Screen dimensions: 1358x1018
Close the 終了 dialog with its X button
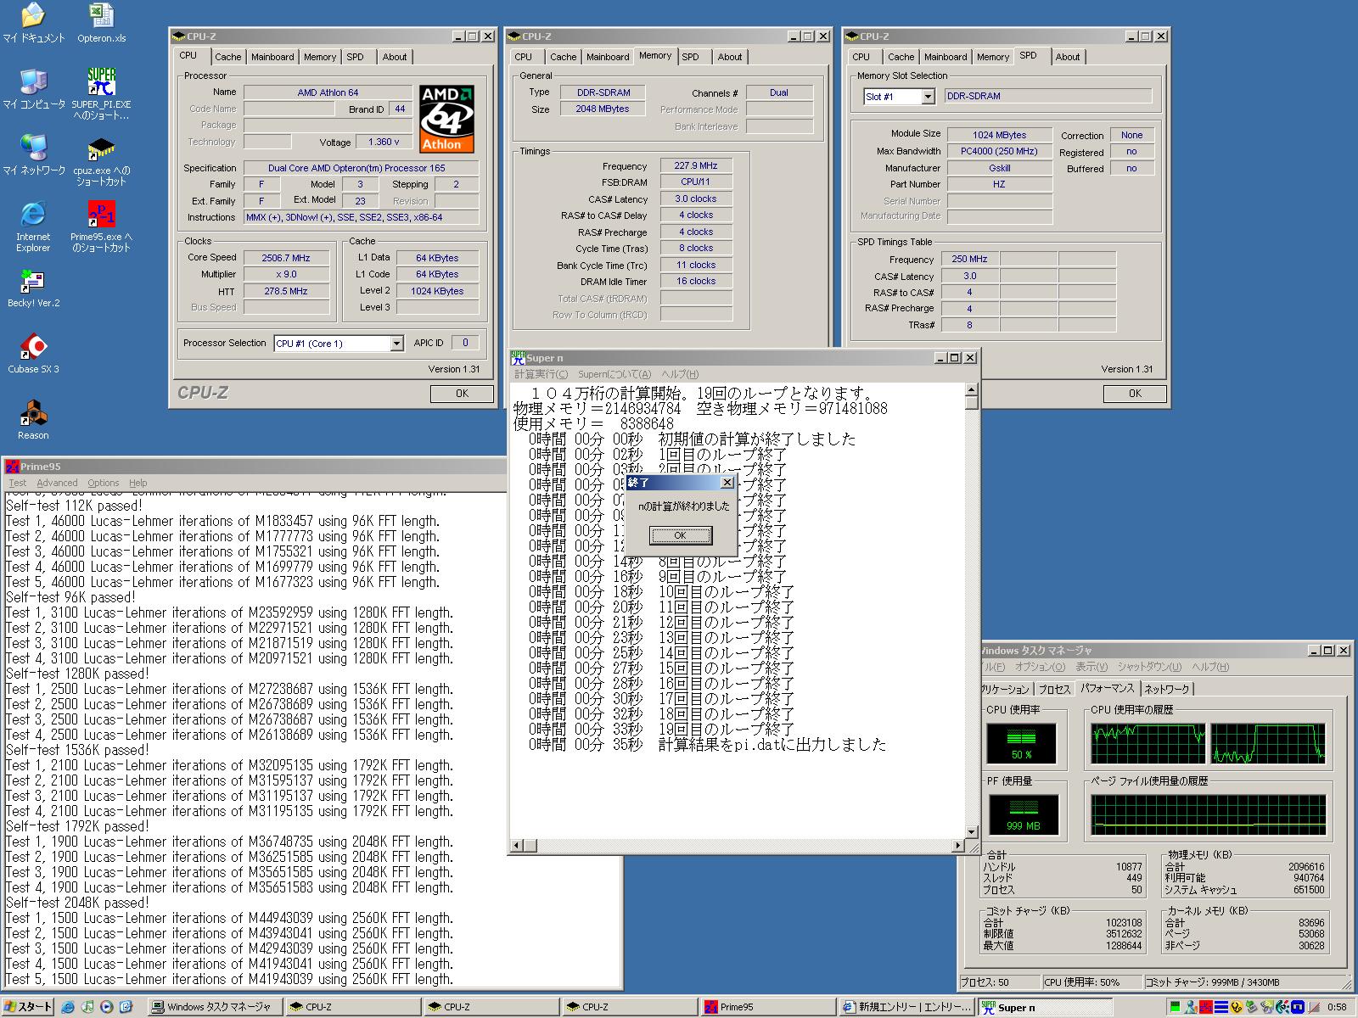(x=727, y=483)
